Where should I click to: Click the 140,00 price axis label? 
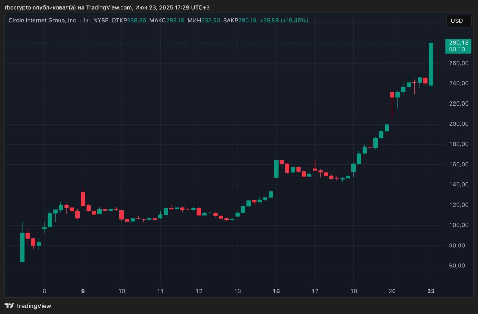click(x=459, y=185)
